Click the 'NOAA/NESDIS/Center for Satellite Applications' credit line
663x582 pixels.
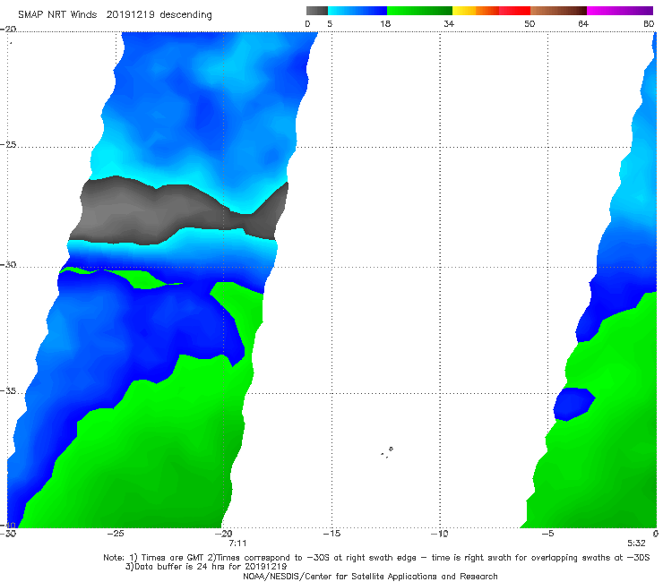click(370, 576)
